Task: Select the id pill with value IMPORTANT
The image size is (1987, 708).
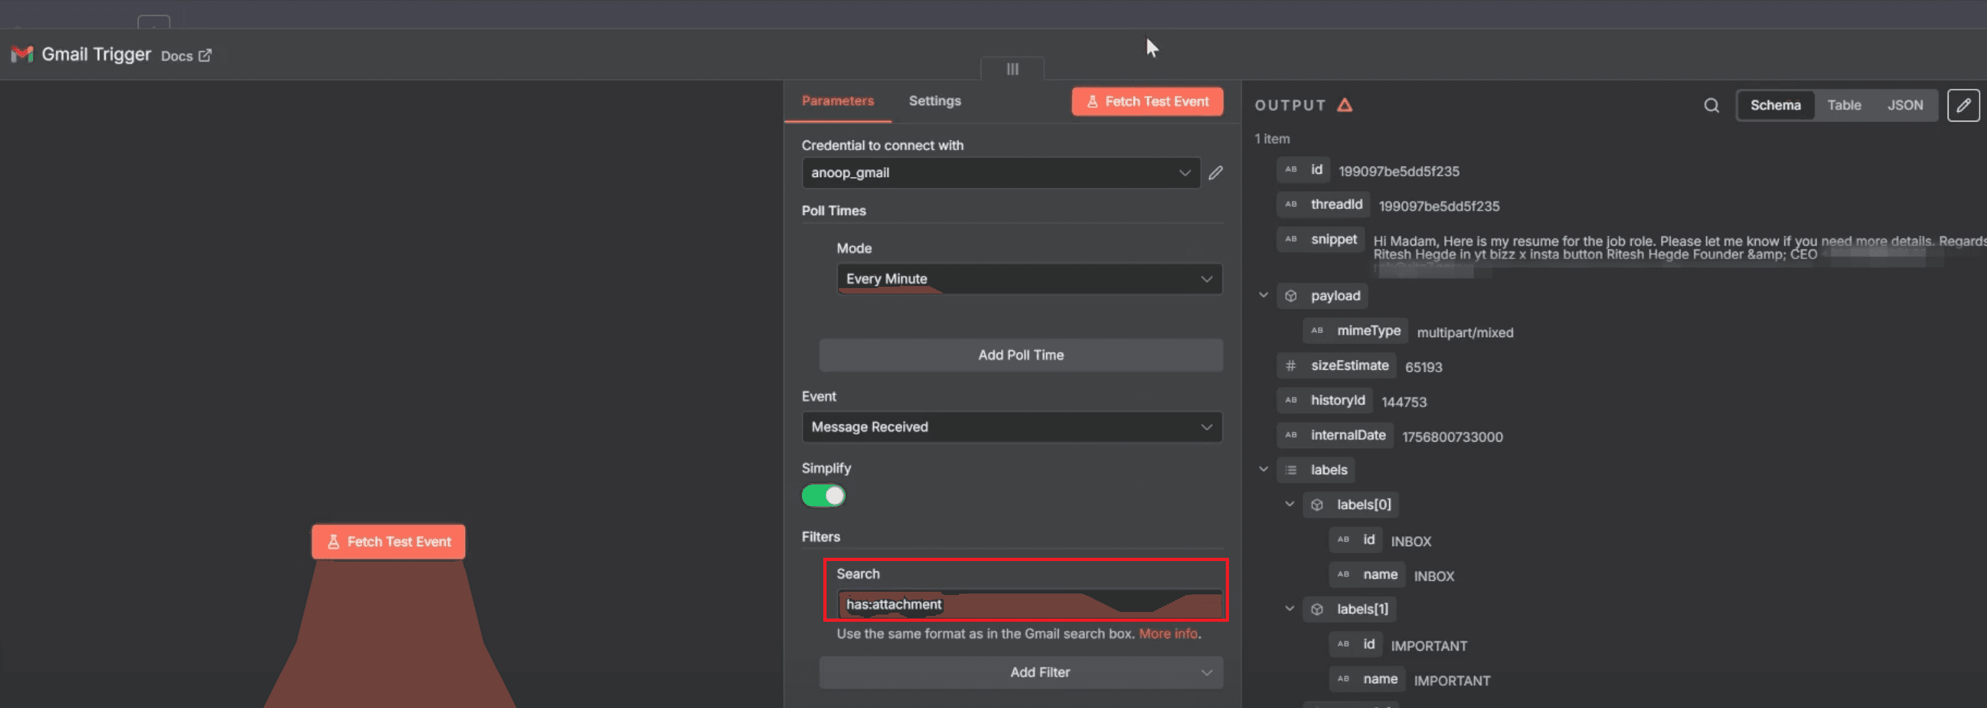Action: pyautogui.click(x=1356, y=644)
